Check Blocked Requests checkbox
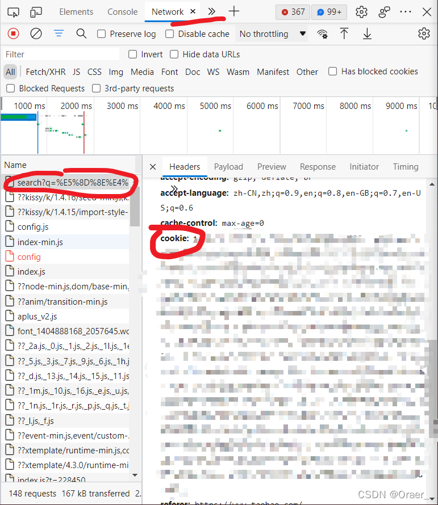The width and height of the screenshot is (438, 505). coord(11,89)
